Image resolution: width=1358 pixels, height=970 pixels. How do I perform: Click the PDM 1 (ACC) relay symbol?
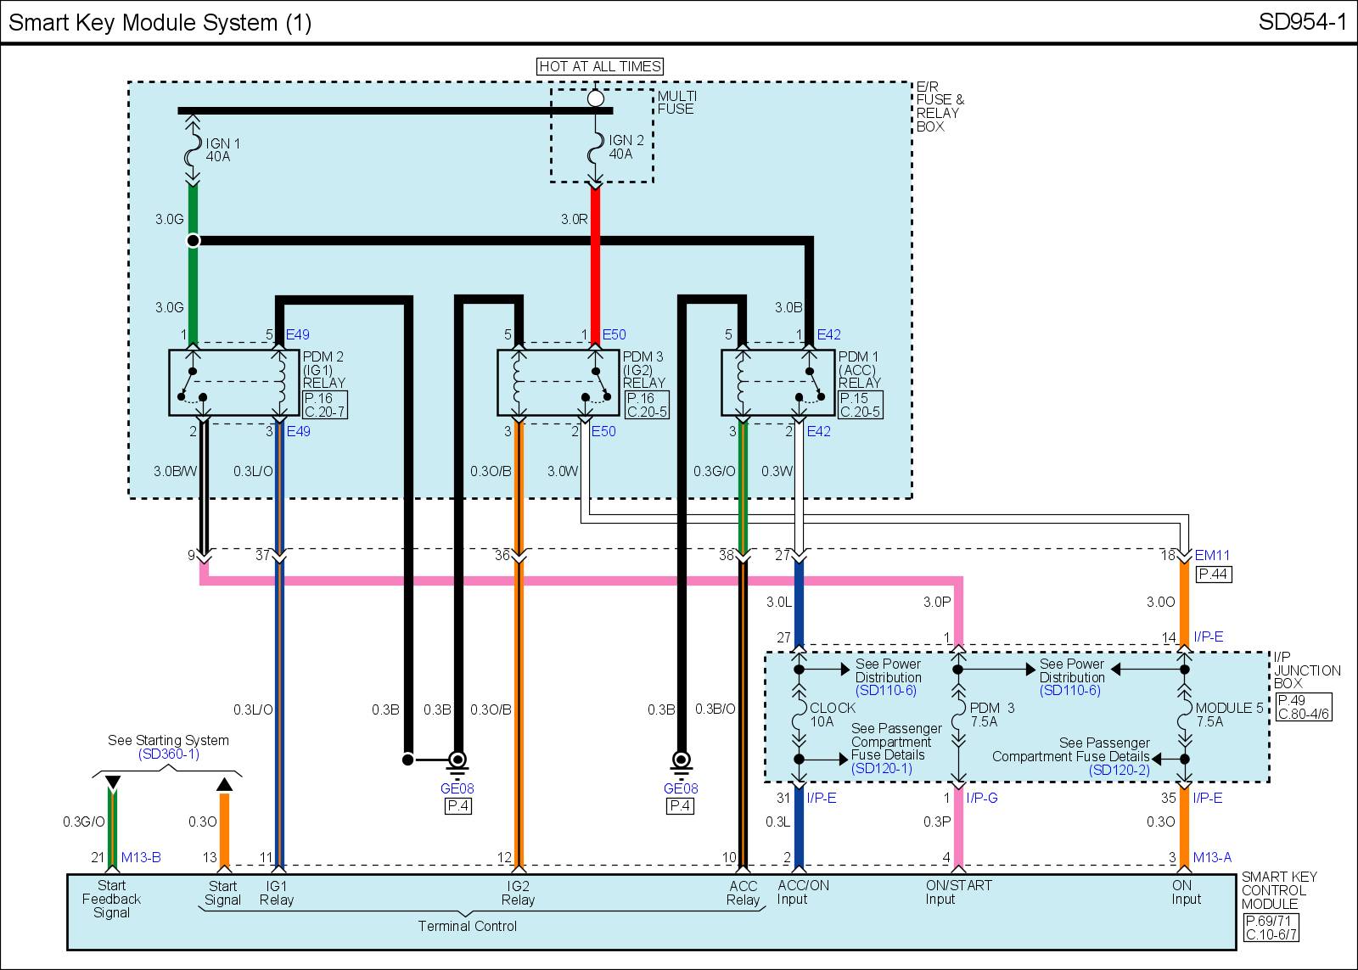coord(777,383)
